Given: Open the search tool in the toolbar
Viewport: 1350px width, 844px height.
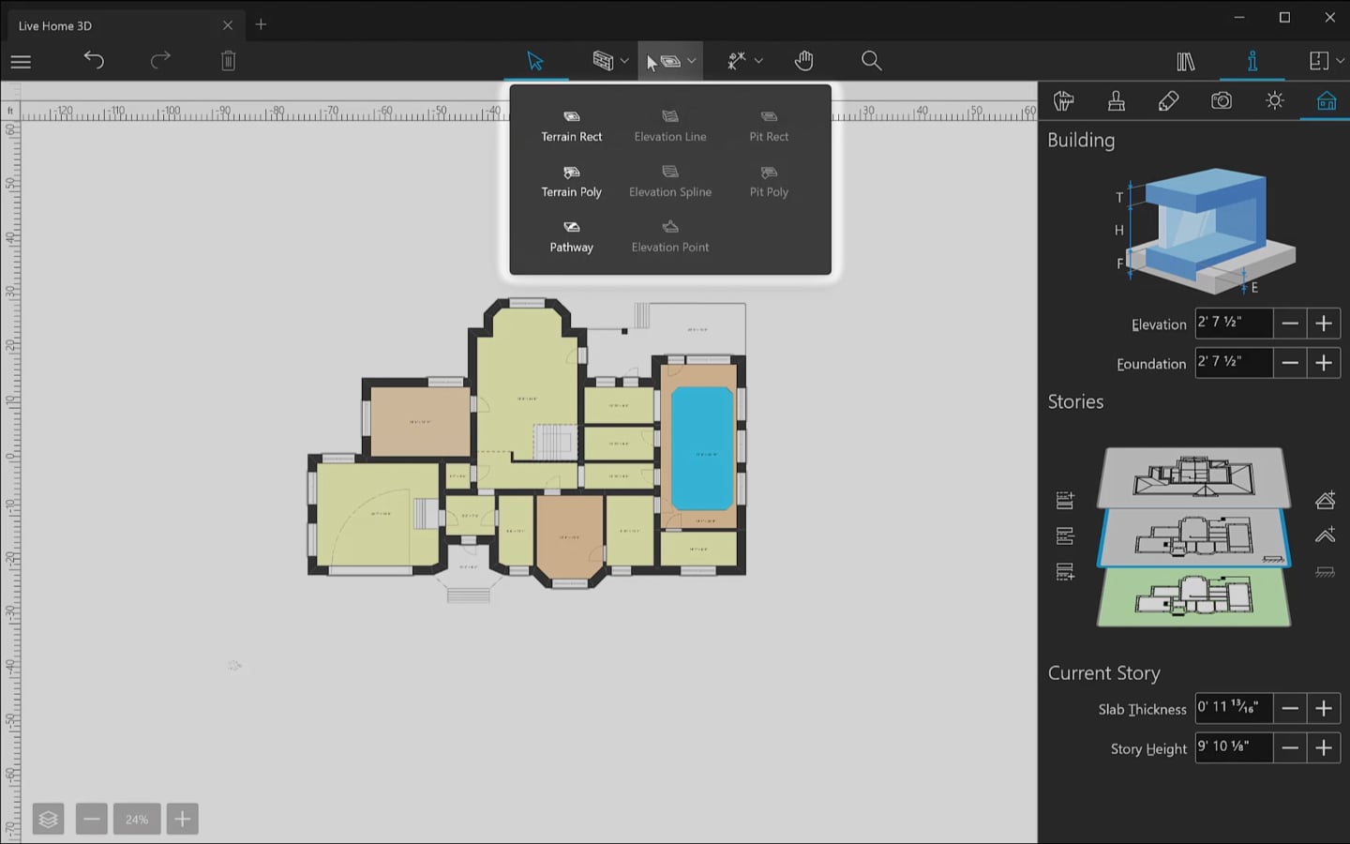Looking at the screenshot, I should [x=871, y=60].
